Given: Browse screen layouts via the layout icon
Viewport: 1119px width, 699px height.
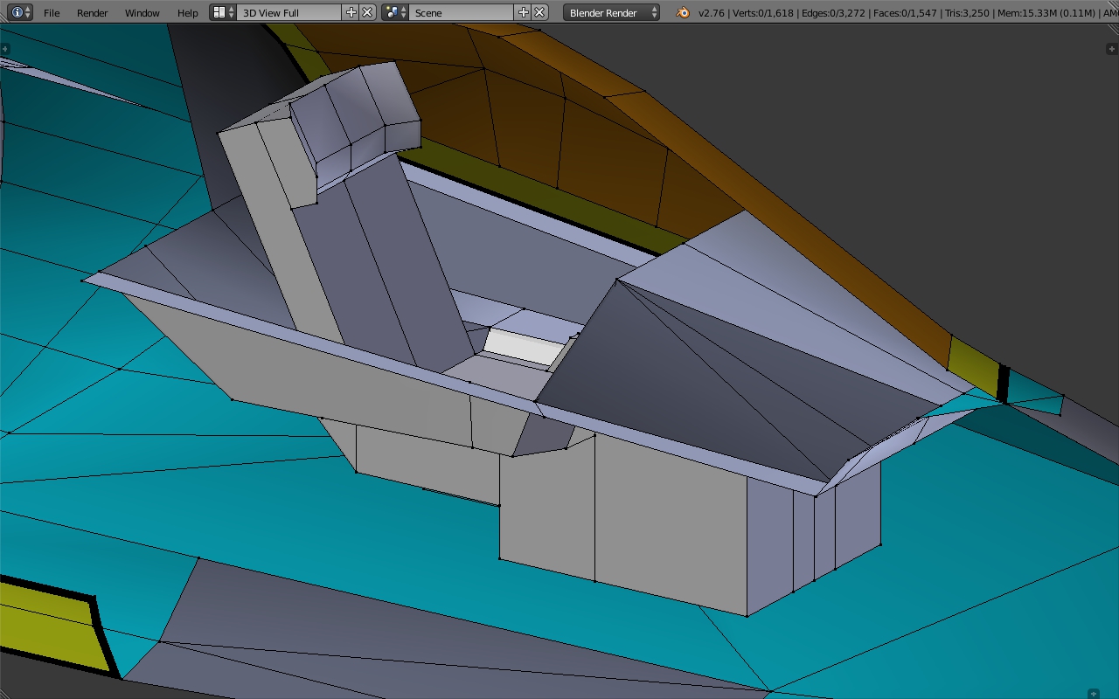Looking at the screenshot, I should click(x=224, y=12).
